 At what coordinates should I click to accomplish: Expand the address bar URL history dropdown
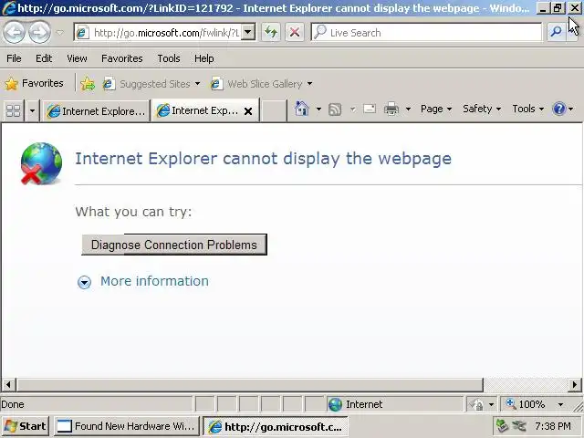(x=248, y=33)
